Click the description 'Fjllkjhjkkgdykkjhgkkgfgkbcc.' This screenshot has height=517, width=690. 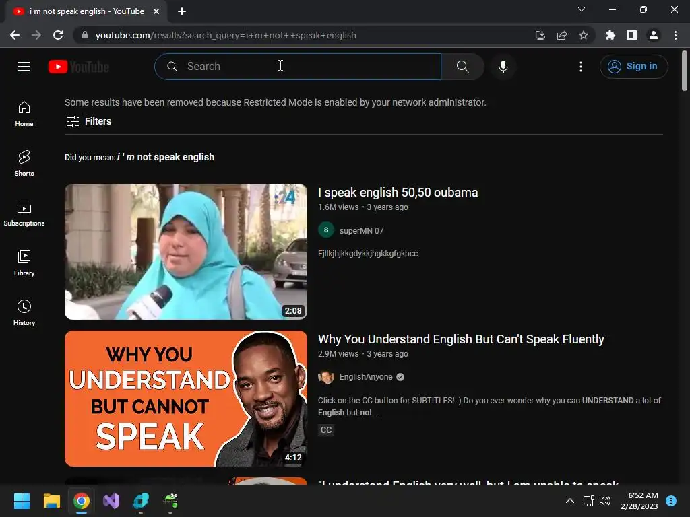(369, 254)
